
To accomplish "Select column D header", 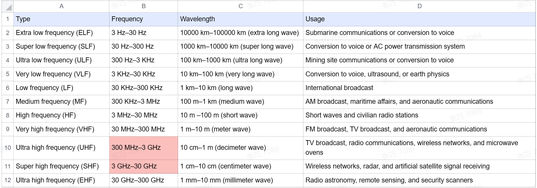I will pyautogui.click(x=419, y=6).
